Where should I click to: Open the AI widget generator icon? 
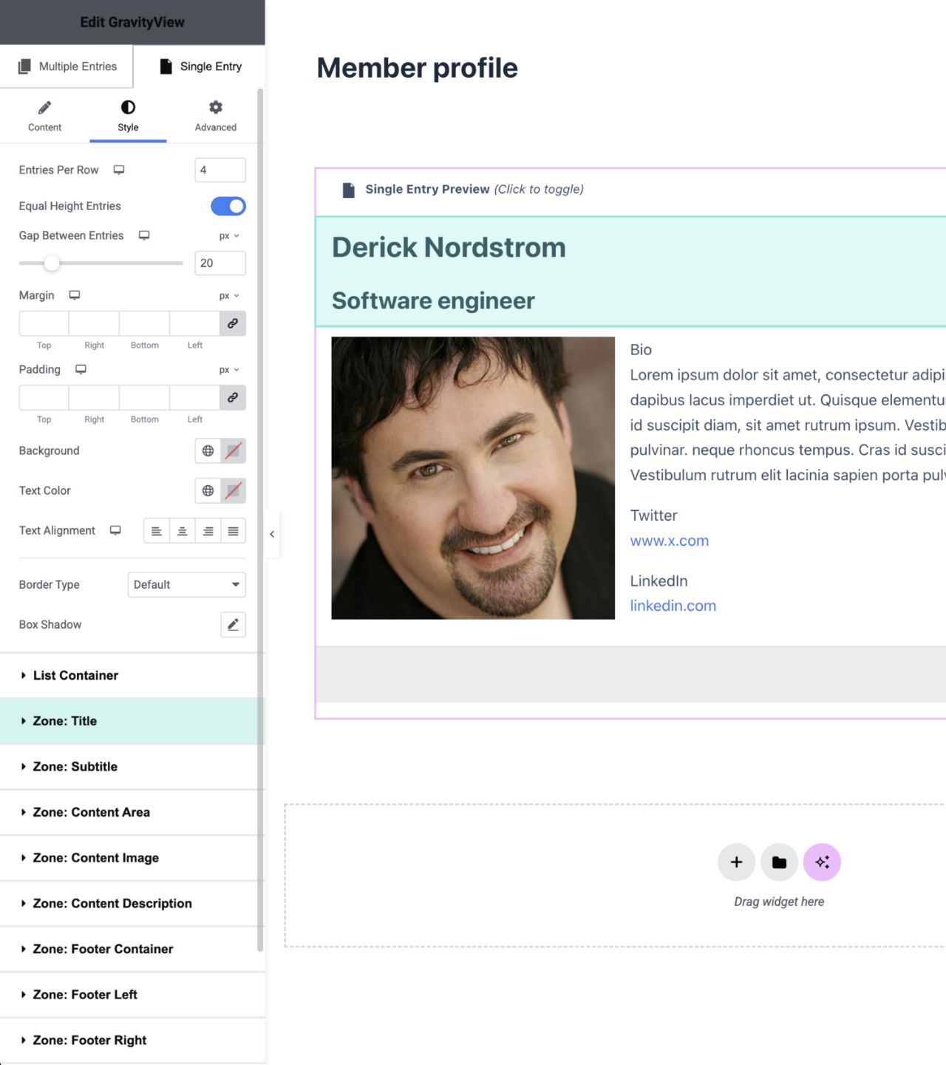(x=822, y=862)
